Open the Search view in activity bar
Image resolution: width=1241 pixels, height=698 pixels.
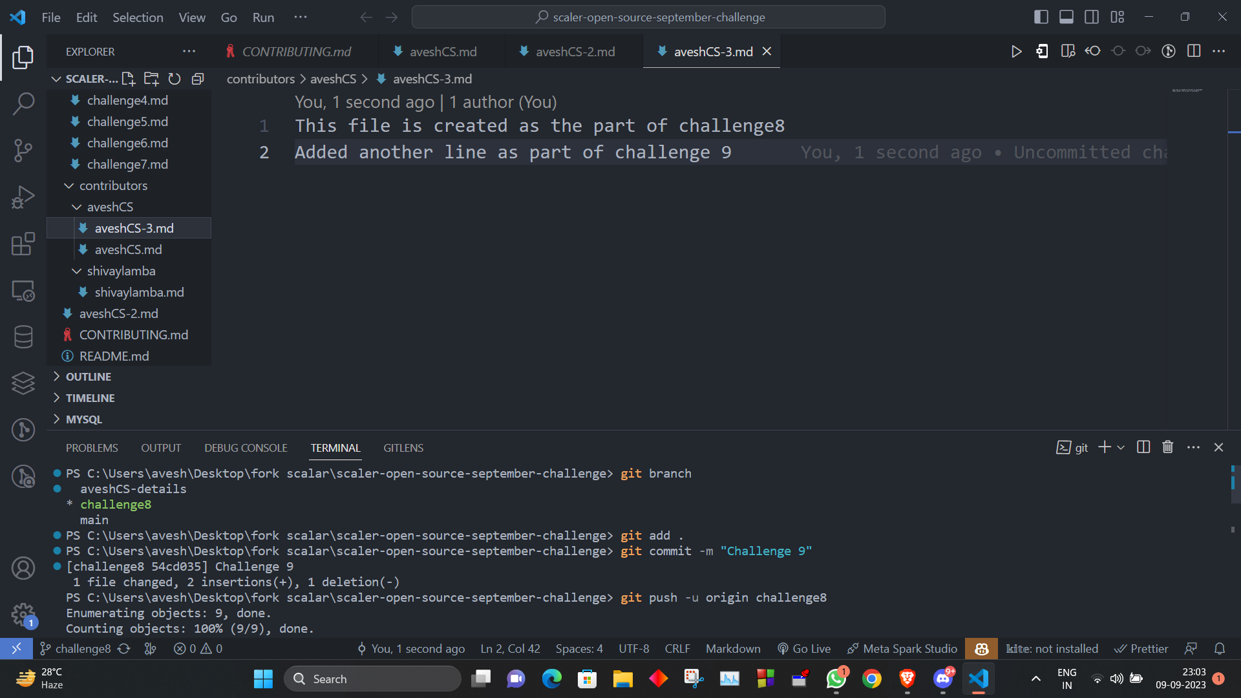[x=23, y=103]
